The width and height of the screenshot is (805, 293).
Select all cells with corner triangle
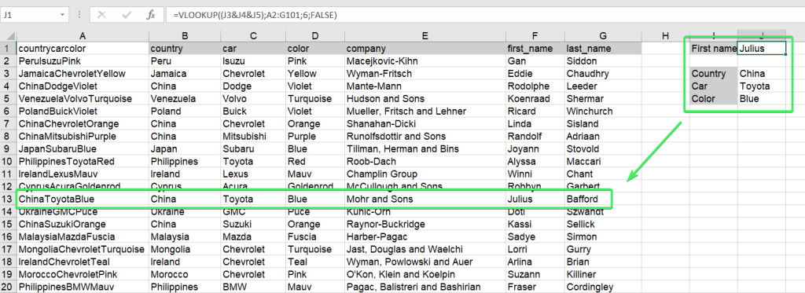coord(8,35)
